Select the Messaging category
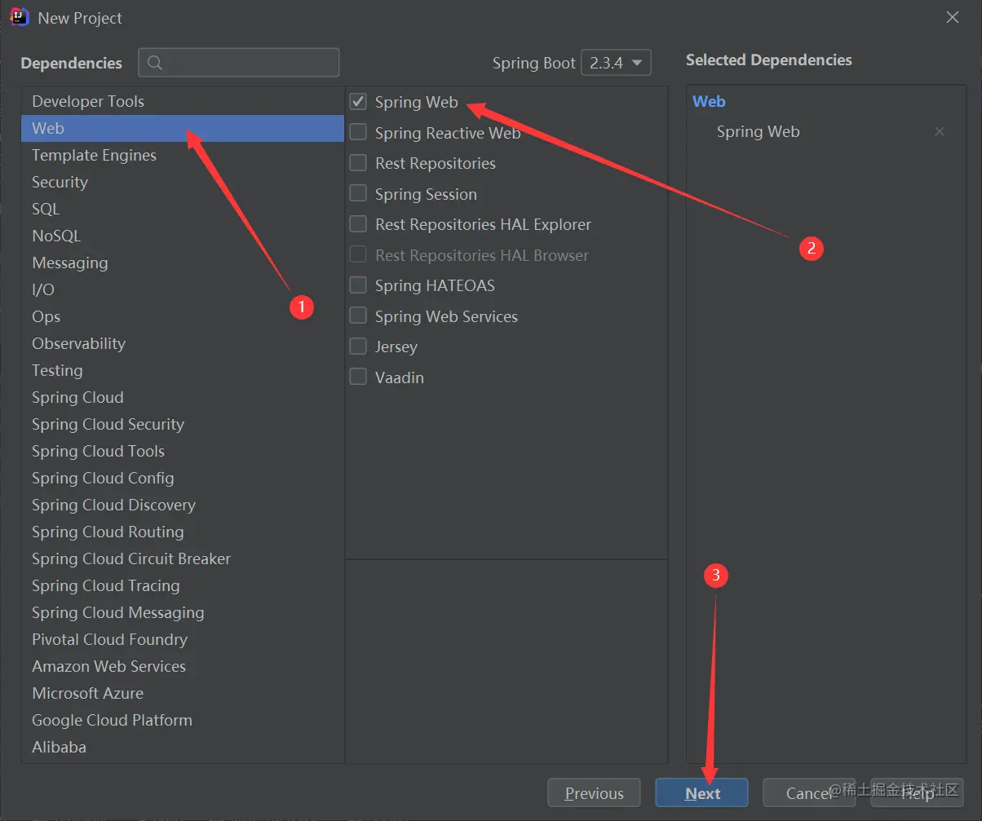982x821 pixels. (x=183, y=263)
